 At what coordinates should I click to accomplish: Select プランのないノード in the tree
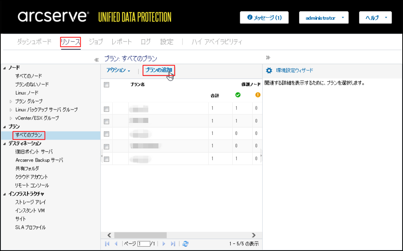point(32,84)
